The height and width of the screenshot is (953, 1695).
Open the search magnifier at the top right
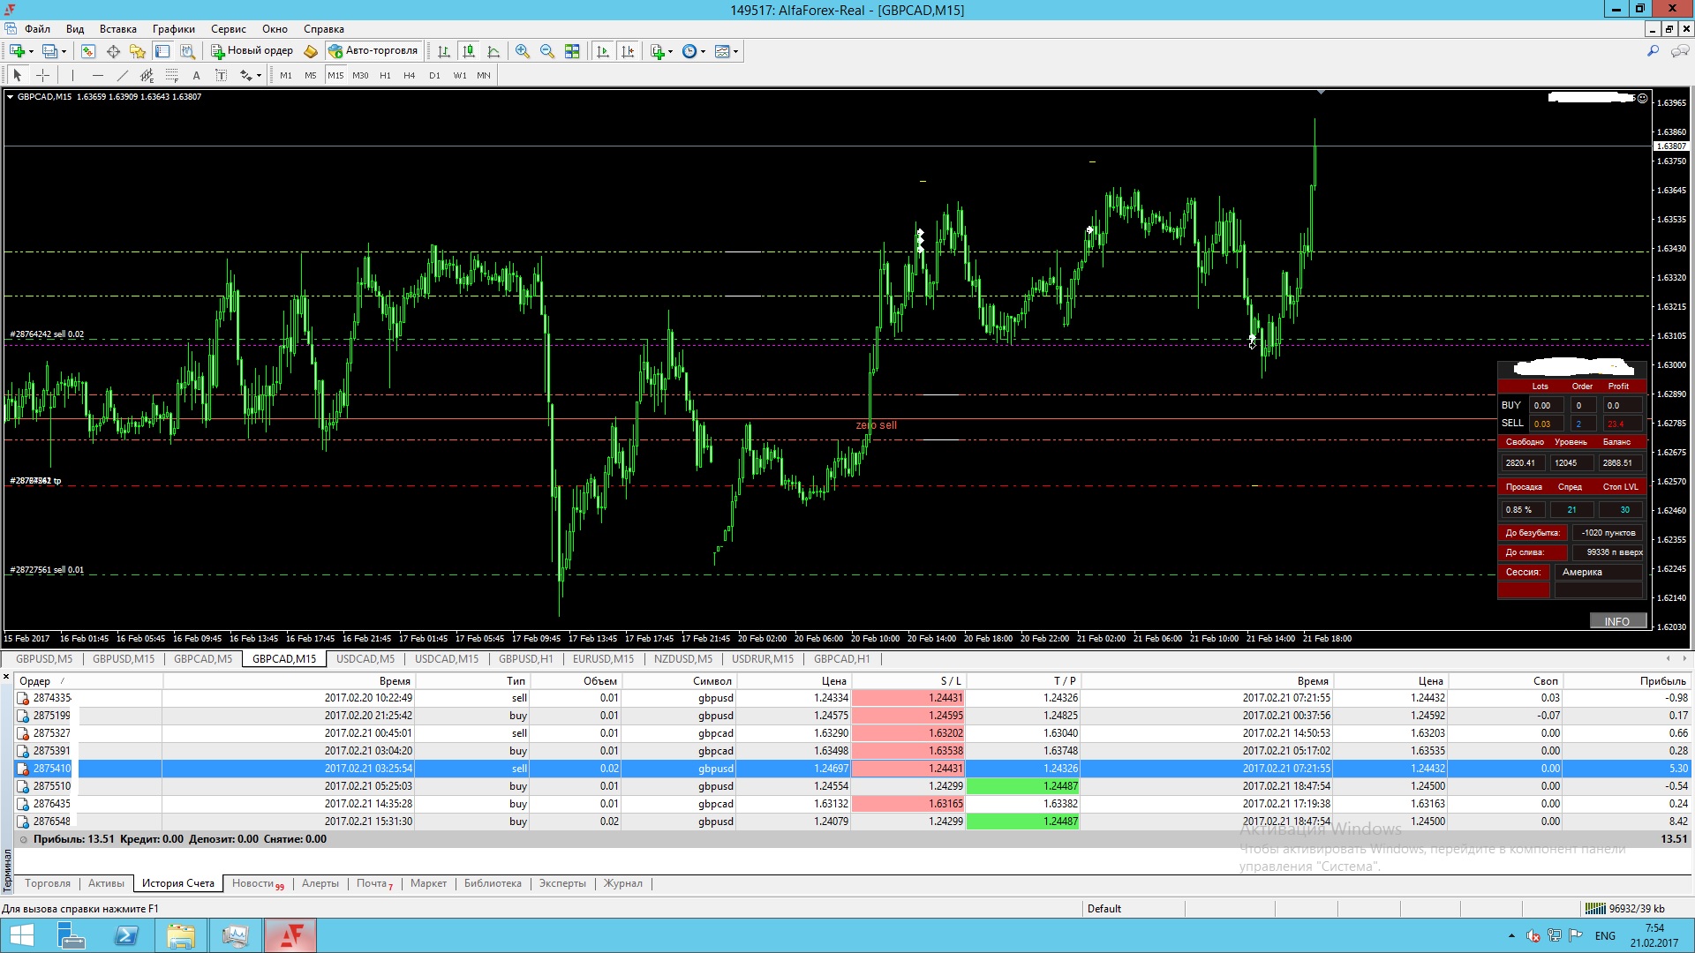[x=1654, y=51]
